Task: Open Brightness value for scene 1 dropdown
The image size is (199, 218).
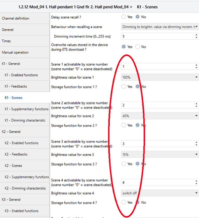Action: (x=160, y=77)
